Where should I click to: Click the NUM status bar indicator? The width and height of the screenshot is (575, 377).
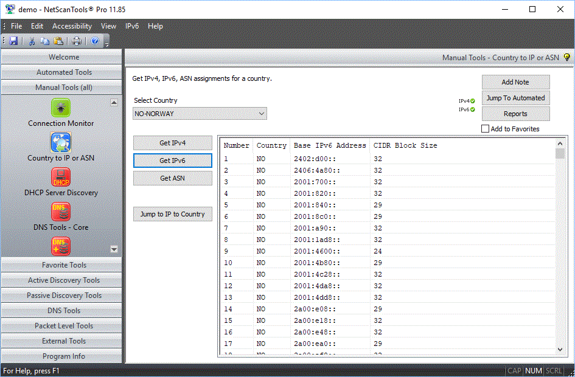click(534, 371)
